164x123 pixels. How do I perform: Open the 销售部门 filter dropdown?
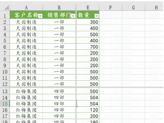[x=73, y=16]
